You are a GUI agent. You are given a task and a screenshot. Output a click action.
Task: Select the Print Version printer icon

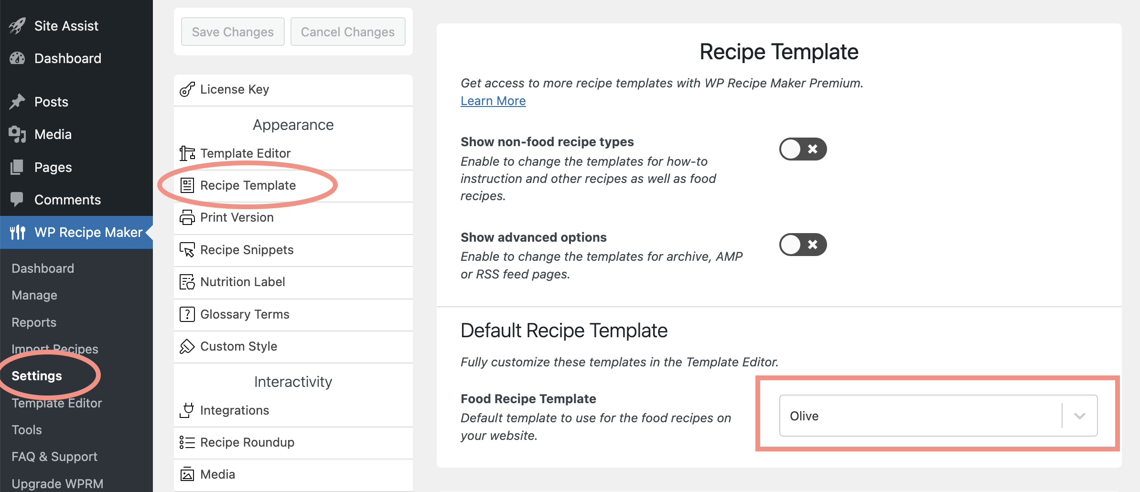pos(187,217)
